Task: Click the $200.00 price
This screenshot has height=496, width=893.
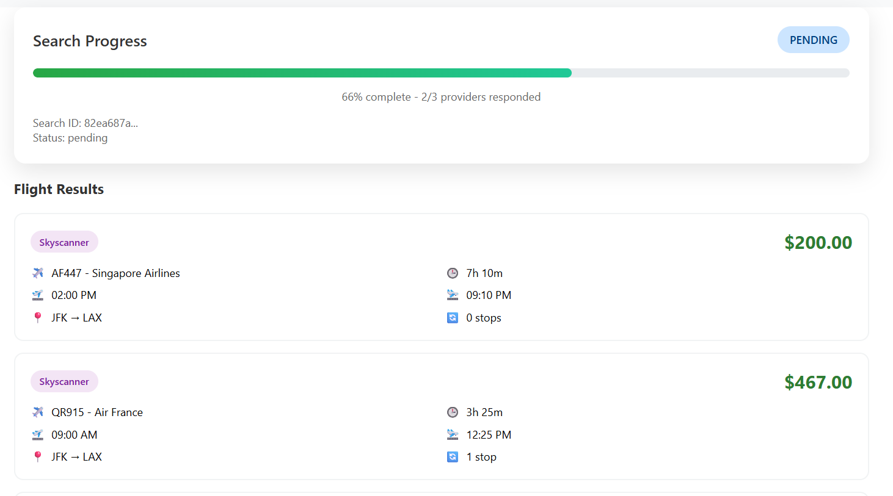Action: pyautogui.click(x=818, y=242)
